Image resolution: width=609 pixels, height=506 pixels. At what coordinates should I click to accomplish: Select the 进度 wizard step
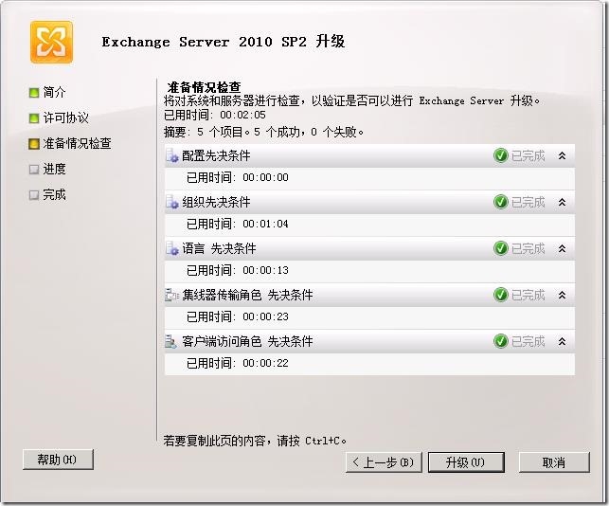[54, 170]
